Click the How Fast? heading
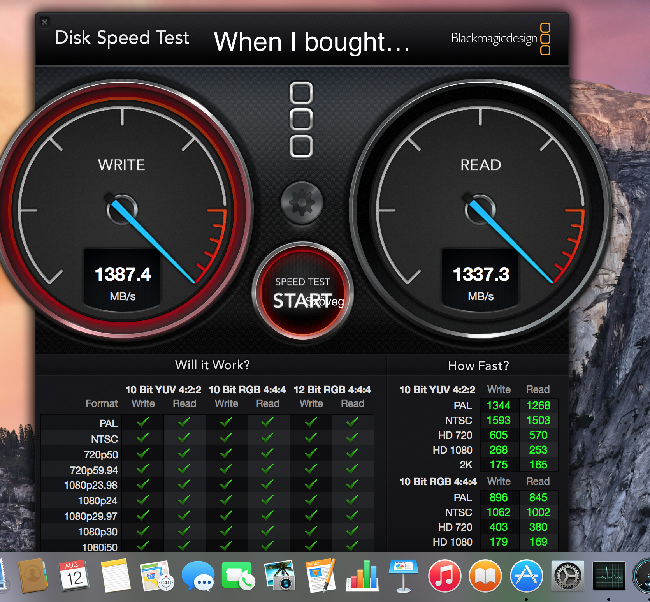This screenshot has height=602, width=650. pyautogui.click(x=479, y=366)
